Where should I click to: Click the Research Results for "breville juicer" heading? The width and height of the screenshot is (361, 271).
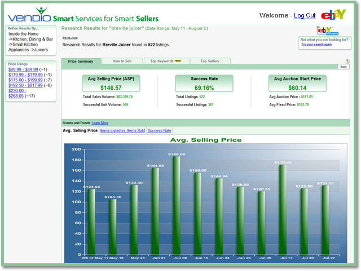coord(134,28)
